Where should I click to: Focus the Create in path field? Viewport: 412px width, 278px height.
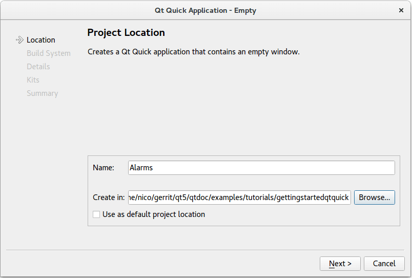tap(239, 197)
